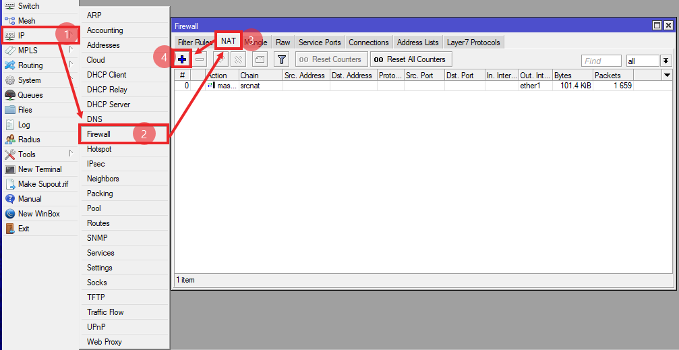679x350 pixels.
Task: Open Files from the sidebar
Action: (x=25, y=110)
